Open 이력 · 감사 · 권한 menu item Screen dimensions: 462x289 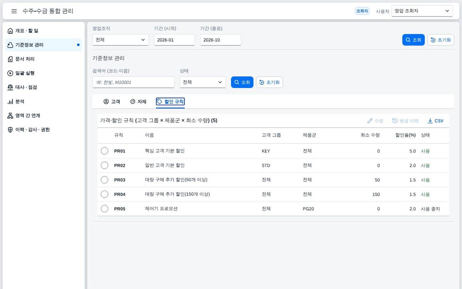(44, 130)
